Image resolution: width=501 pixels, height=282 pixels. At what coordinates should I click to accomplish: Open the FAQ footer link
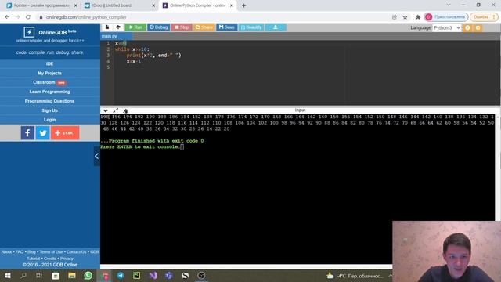point(20,252)
